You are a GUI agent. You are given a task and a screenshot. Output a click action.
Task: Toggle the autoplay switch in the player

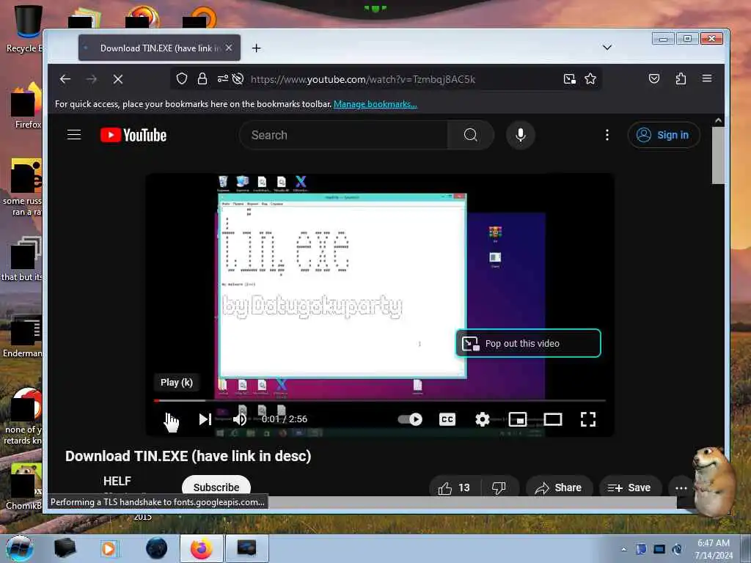click(x=410, y=419)
